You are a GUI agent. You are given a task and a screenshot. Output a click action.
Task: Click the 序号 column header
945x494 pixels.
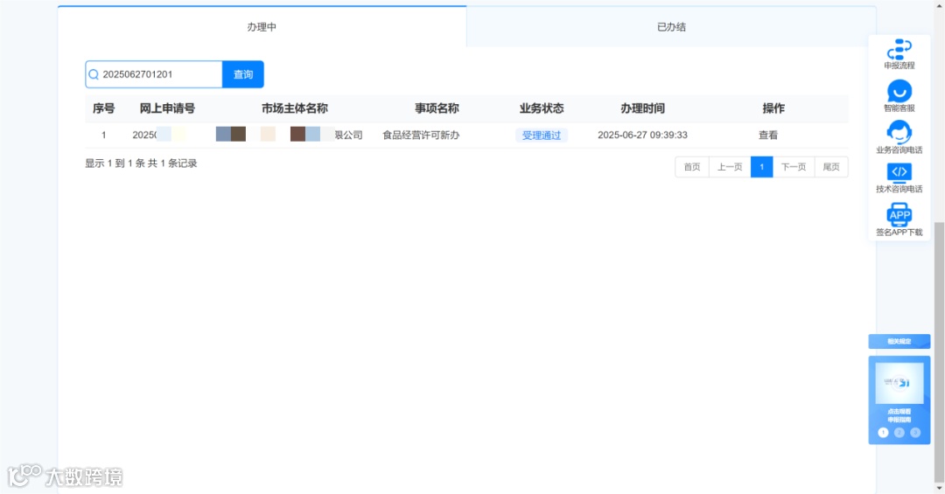103,108
